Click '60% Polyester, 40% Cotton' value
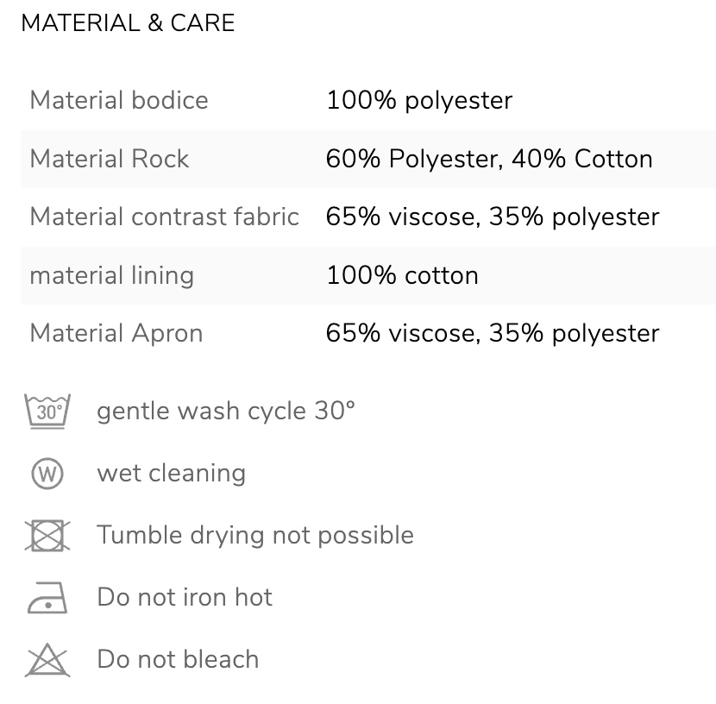The height and width of the screenshot is (704, 716). (489, 160)
